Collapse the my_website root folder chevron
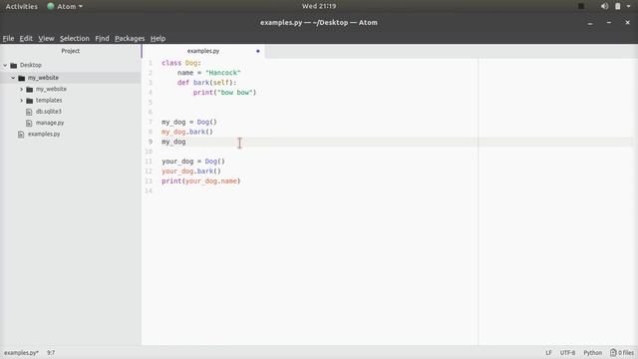This screenshot has width=638, height=359. click(13, 78)
